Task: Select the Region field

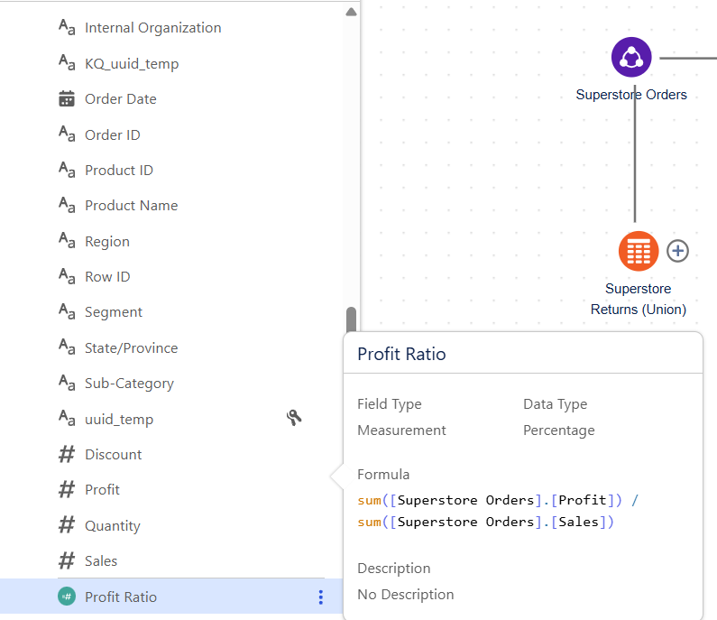Action: [x=107, y=242]
